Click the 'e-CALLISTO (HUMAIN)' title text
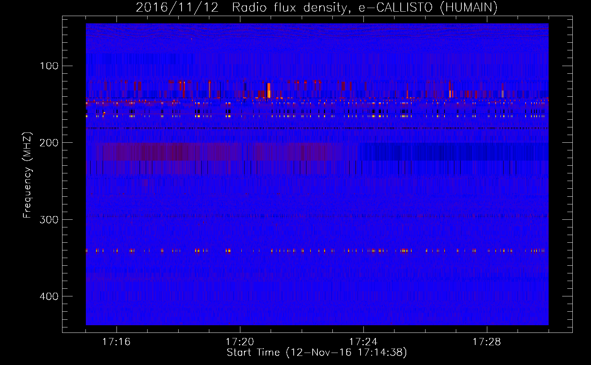Viewport: 591px width, 365px height. (428, 8)
